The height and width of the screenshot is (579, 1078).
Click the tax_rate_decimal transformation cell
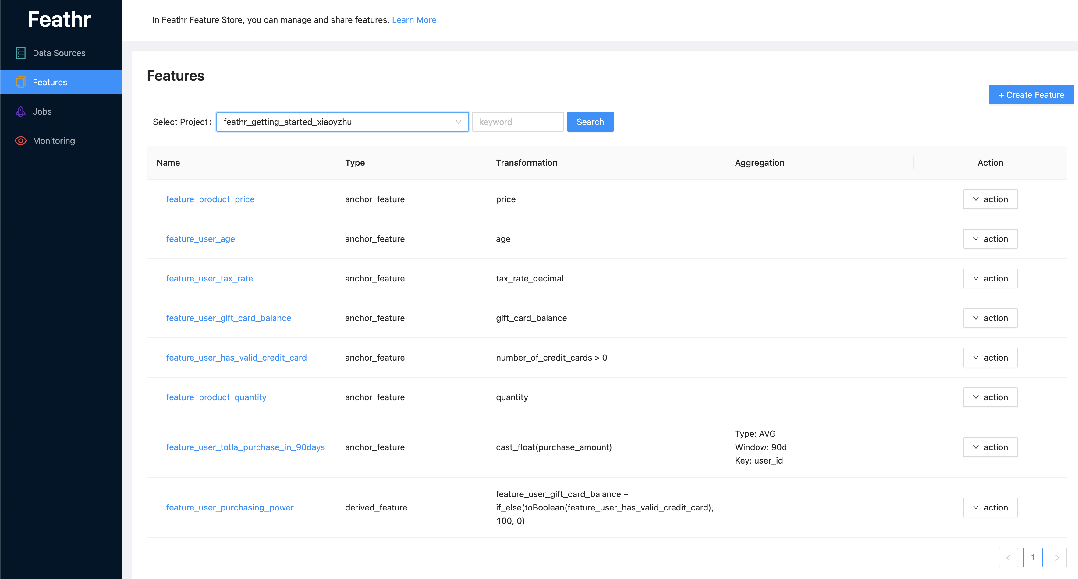pyautogui.click(x=529, y=279)
